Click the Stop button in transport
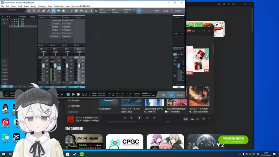The image size is (279, 157). (x=68, y=95)
